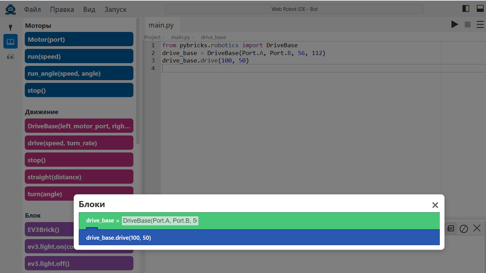Viewport: 486px width, 273px height.
Task: Open the eyes watch sidebar icon
Action: click(11, 57)
